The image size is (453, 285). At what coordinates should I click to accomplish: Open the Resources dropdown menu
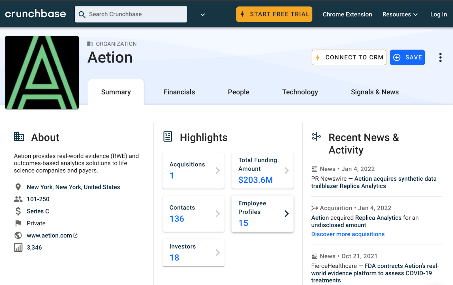coord(399,14)
